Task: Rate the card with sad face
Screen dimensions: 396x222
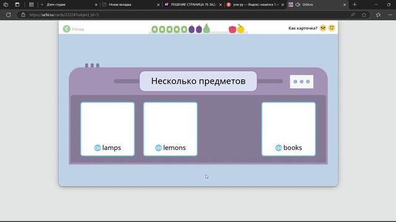Action: coord(323,28)
